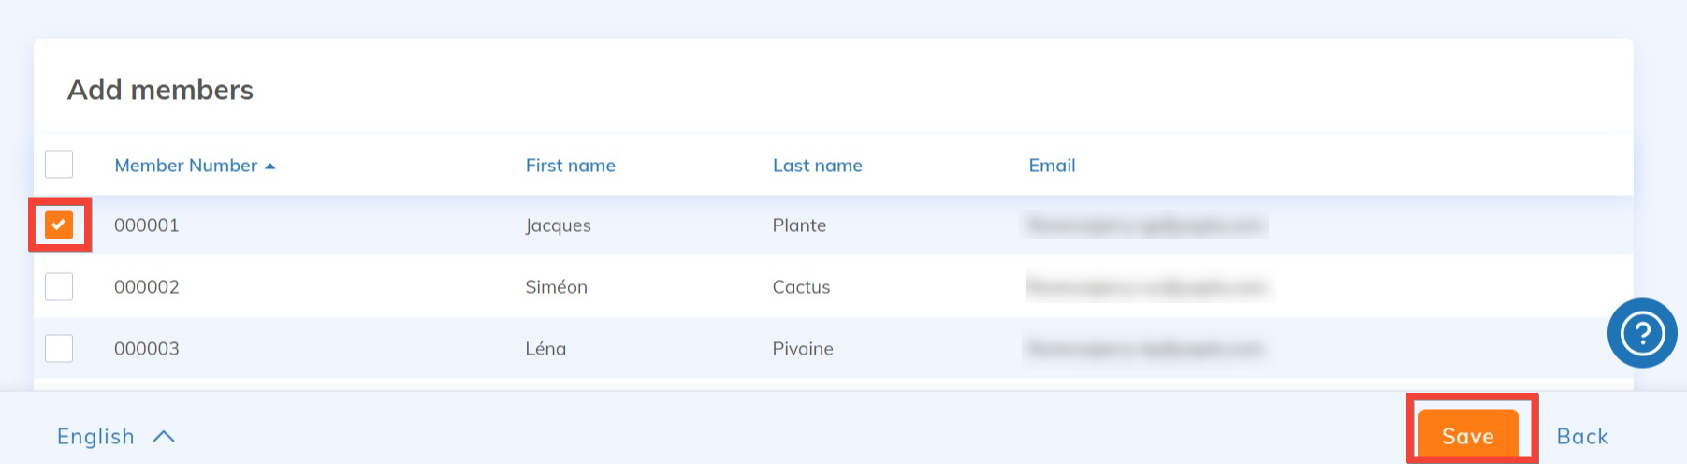Open the English language dropdown
The image size is (1687, 464).
[x=95, y=437]
